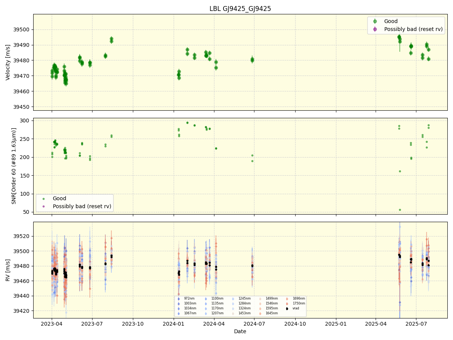Select the 1595nm legend entry
The width and height of the screenshot is (453, 340).
click(x=271, y=308)
